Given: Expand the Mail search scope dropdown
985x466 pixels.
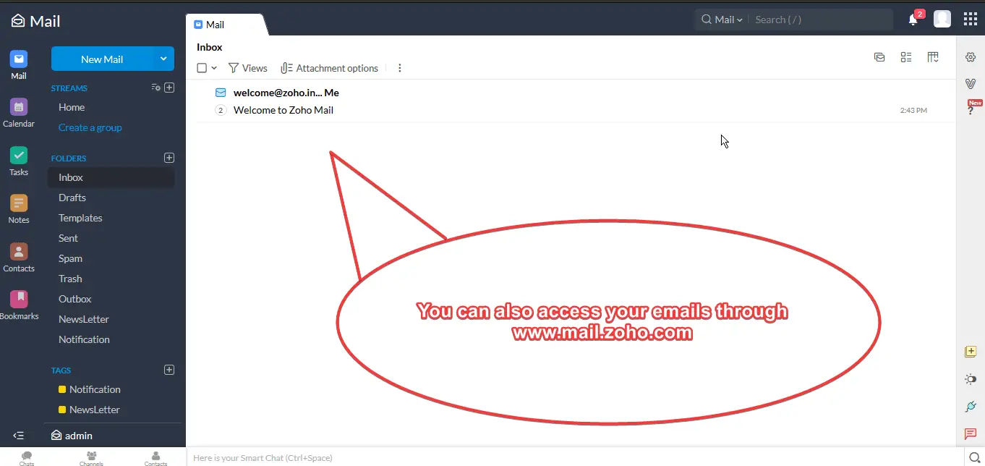Looking at the screenshot, I should (x=739, y=20).
